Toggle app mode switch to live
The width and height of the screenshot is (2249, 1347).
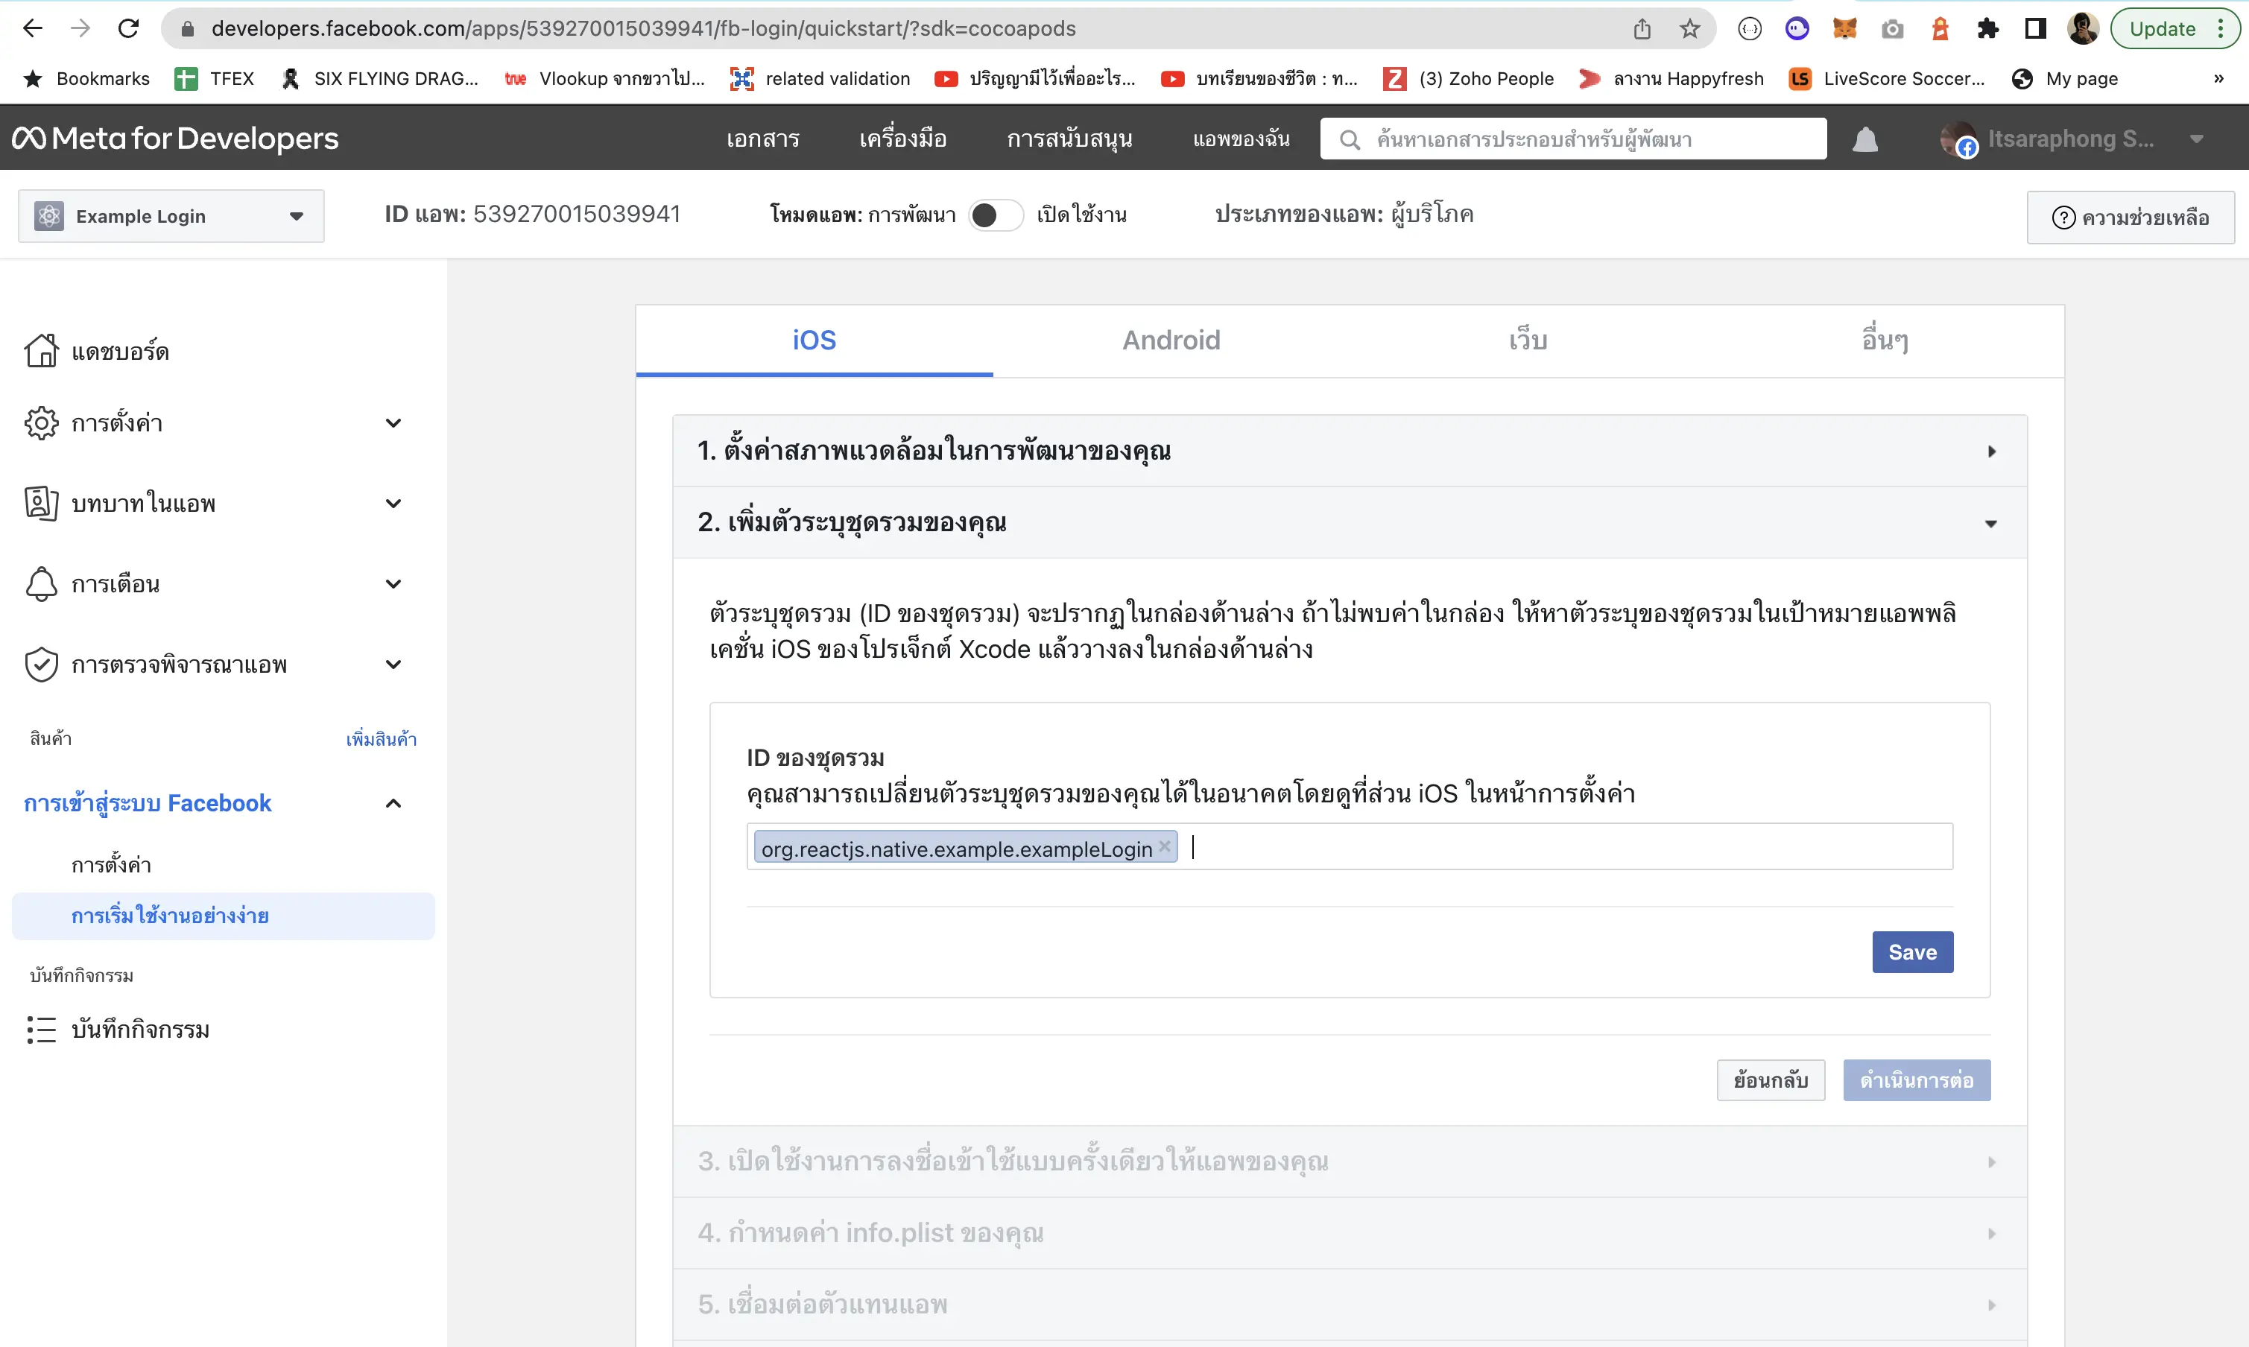(x=995, y=215)
